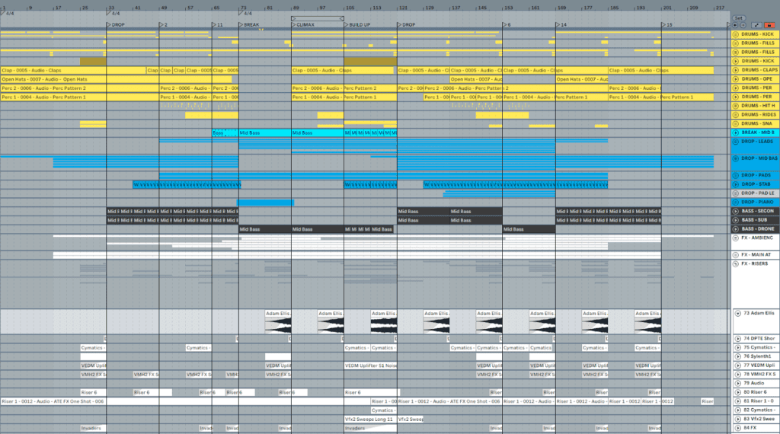This screenshot has width=780, height=434.
Task: Expand the DROP - PADS group track
Action: pyautogui.click(x=736, y=175)
